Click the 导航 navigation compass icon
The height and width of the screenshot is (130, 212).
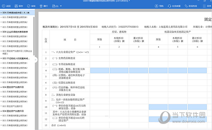[157, 6]
